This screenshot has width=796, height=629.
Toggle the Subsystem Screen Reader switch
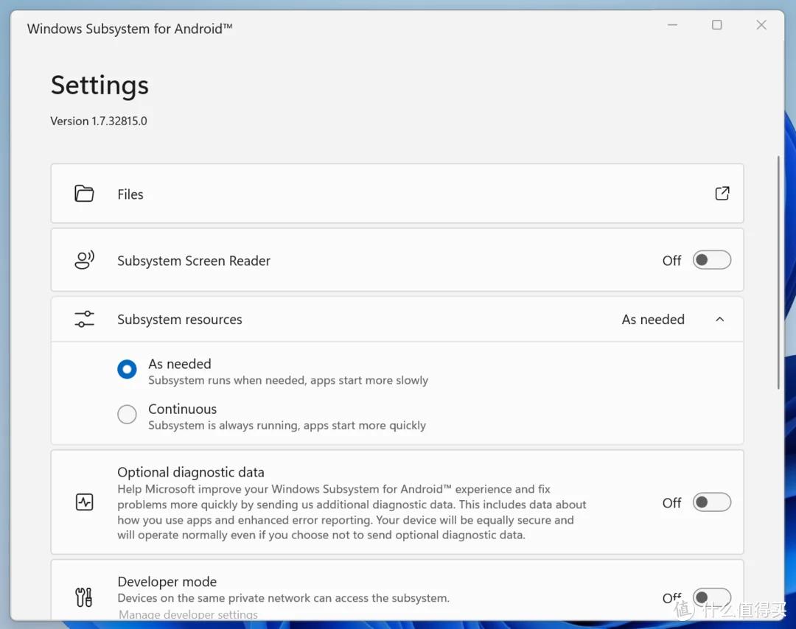pos(712,260)
